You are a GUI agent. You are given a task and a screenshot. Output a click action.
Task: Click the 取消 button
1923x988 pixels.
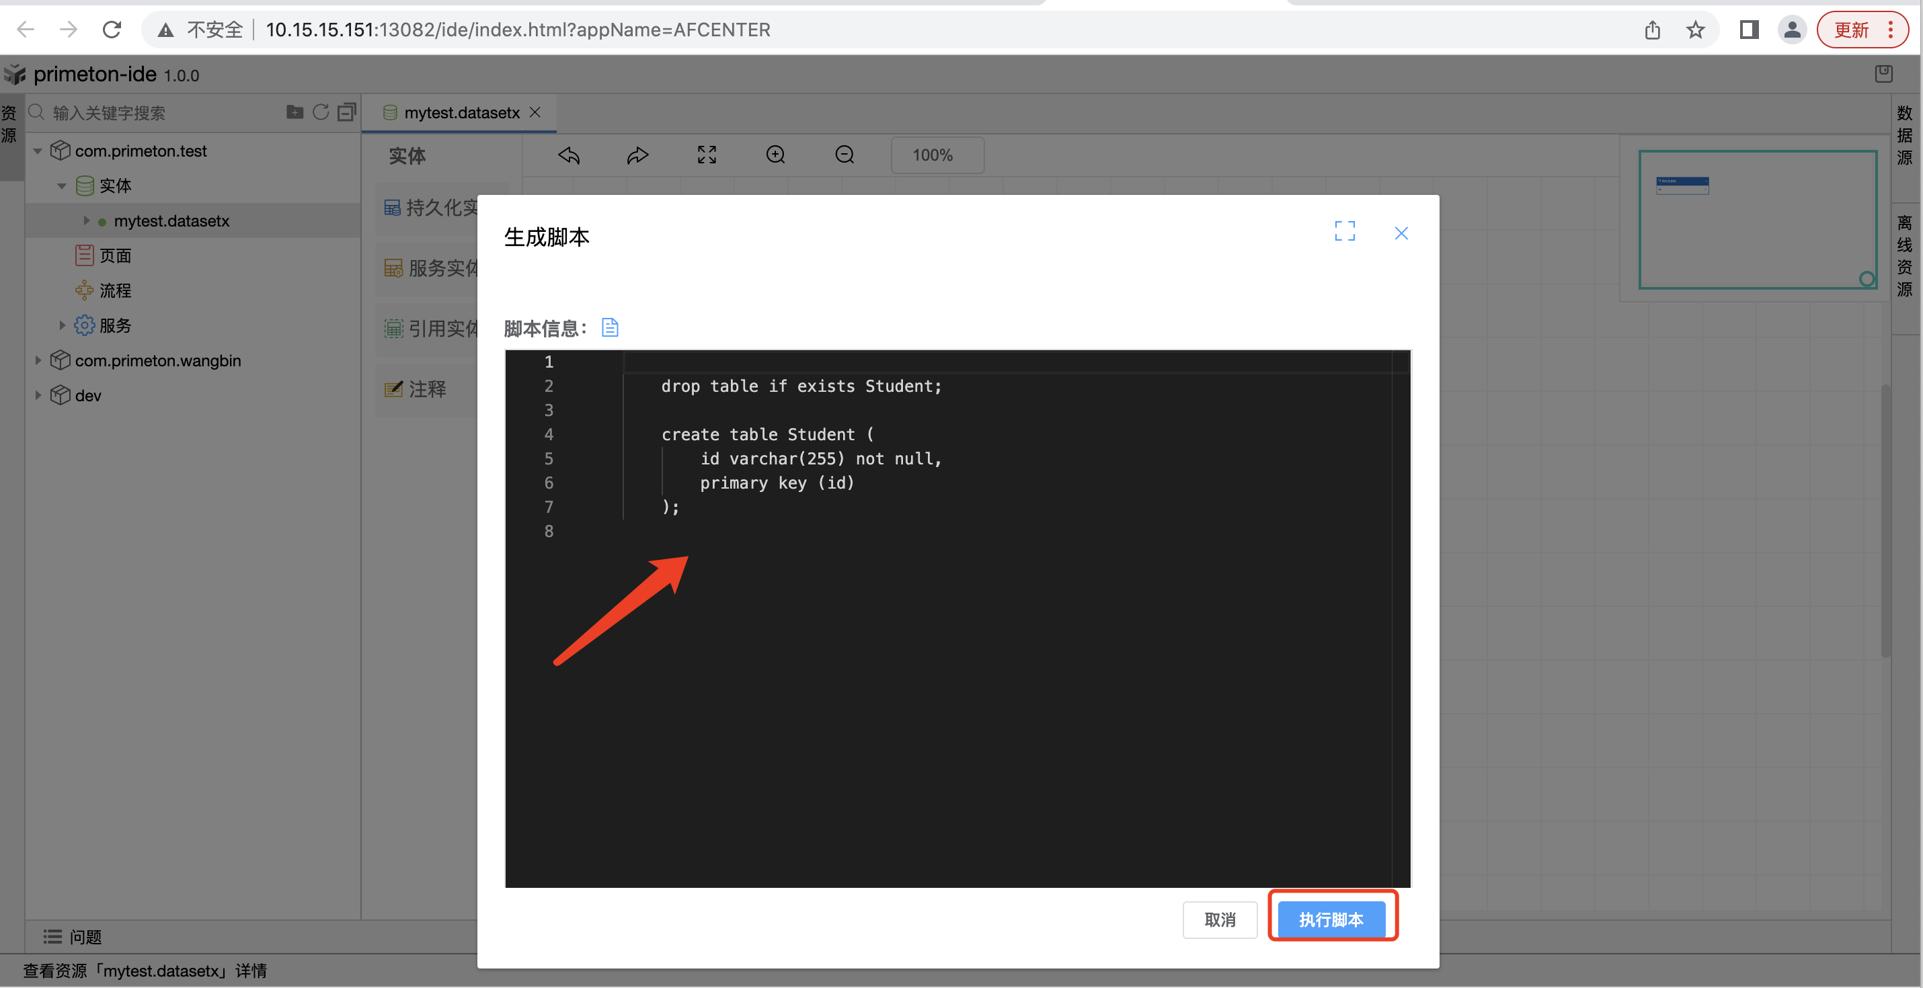(1219, 919)
